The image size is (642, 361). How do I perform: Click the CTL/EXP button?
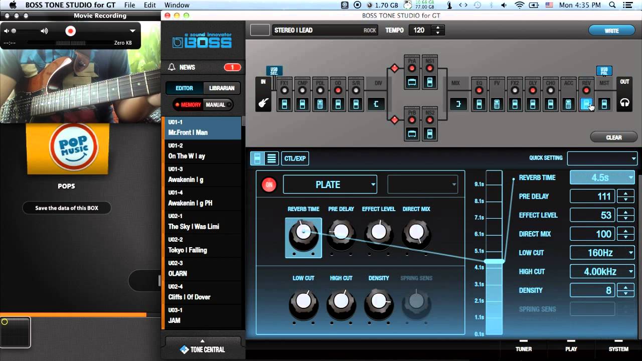tap(295, 158)
